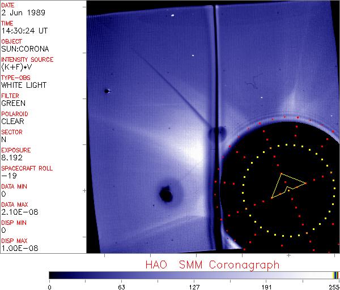Click the 63 label under the color bar
Viewport: 340px width, 290px height.
[x=121, y=285]
